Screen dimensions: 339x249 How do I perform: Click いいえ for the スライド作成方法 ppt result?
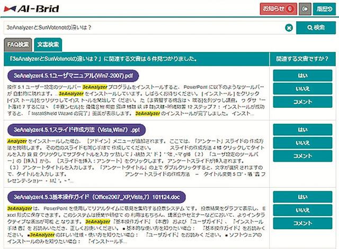[x=302, y=143]
